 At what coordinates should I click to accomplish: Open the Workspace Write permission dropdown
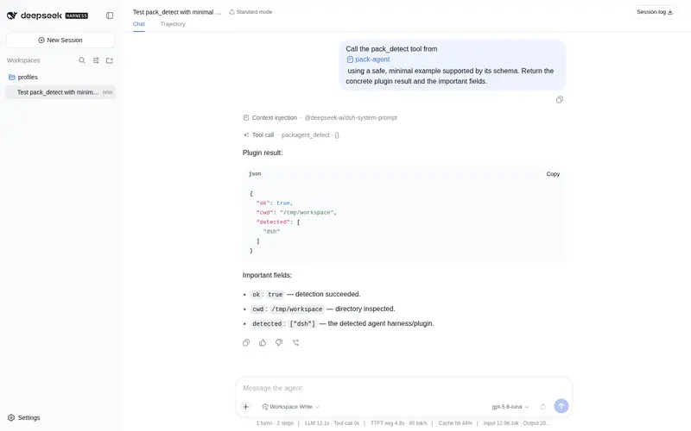(291, 407)
